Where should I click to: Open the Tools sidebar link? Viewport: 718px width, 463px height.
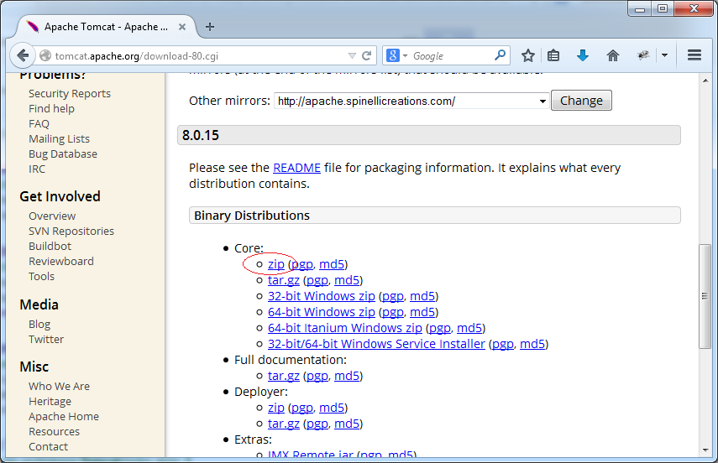pos(42,276)
